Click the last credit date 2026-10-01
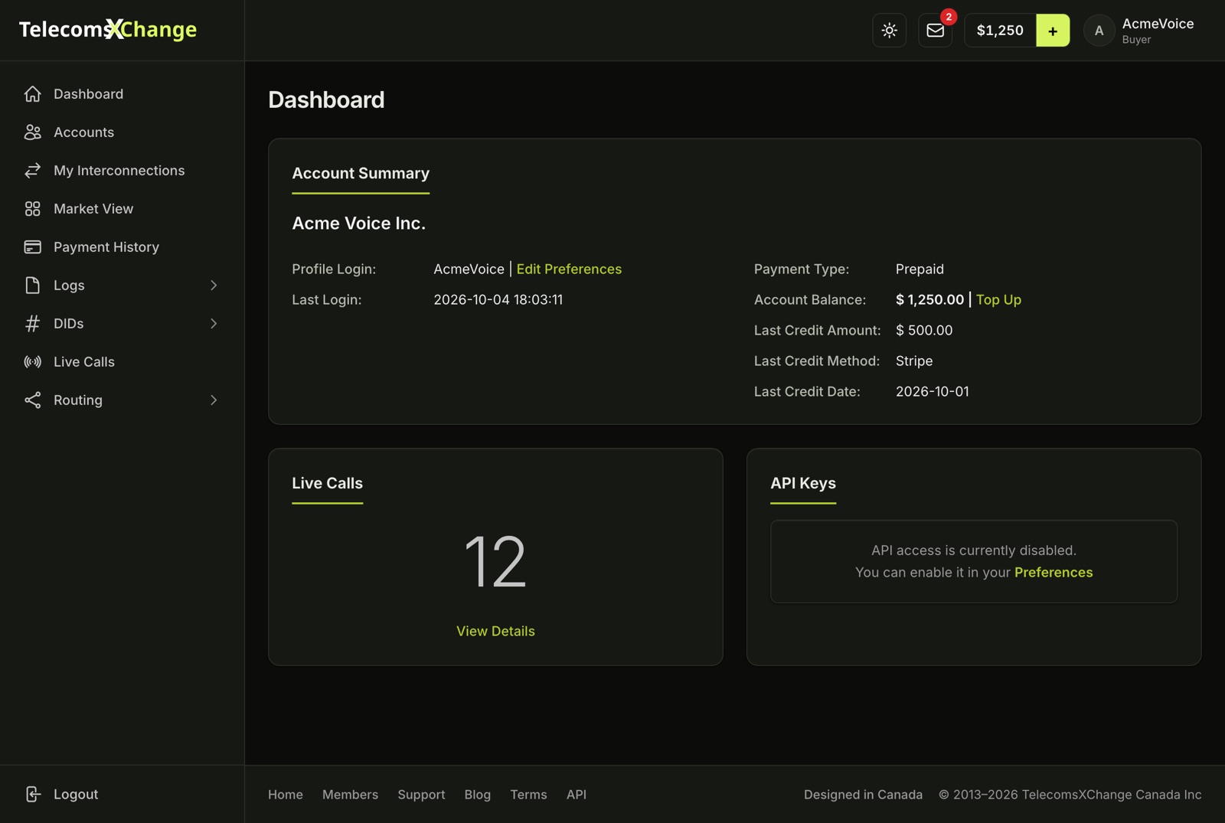1225x823 pixels. pos(932,391)
